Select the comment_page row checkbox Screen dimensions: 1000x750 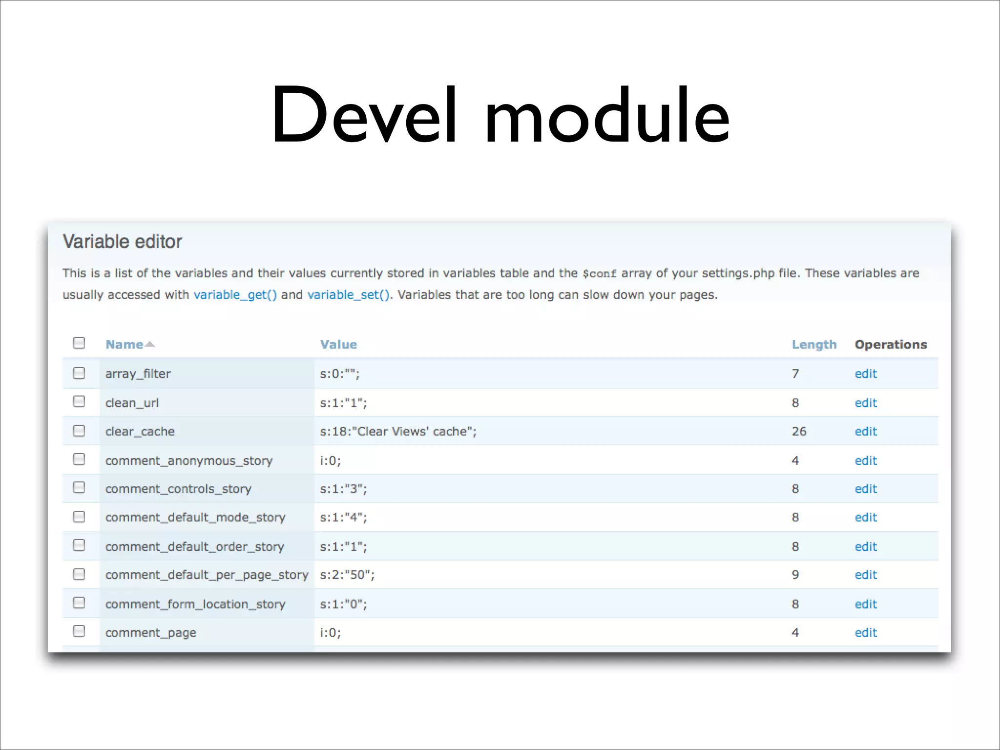coord(79,631)
